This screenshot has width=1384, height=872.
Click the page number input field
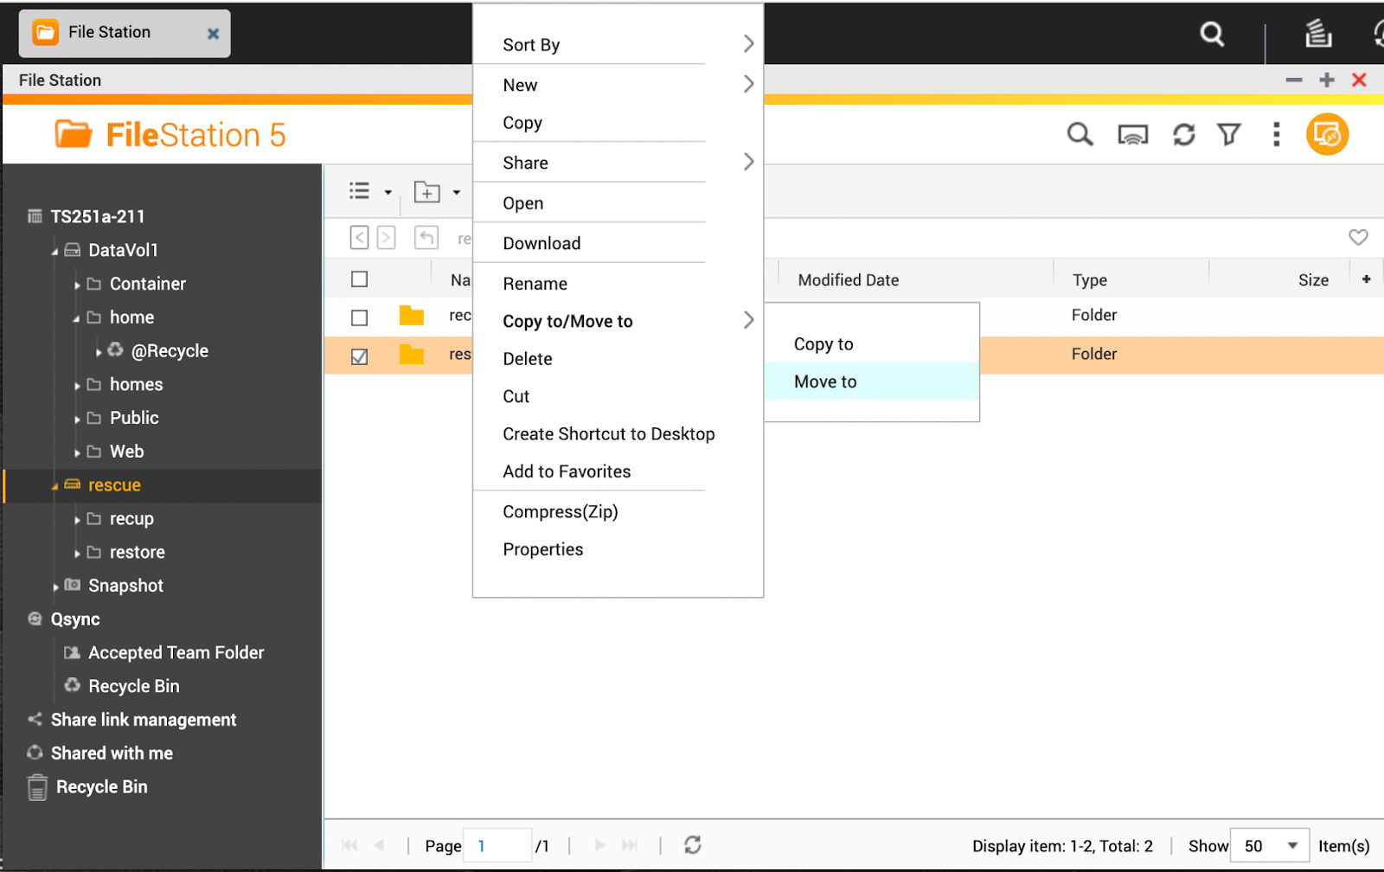point(497,845)
